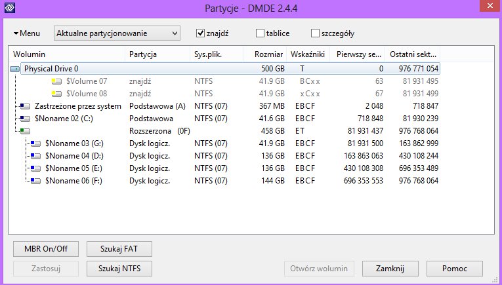Click the BCxx indicators of $Volume 07
The width and height of the screenshot is (502, 285).
click(x=310, y=81)
